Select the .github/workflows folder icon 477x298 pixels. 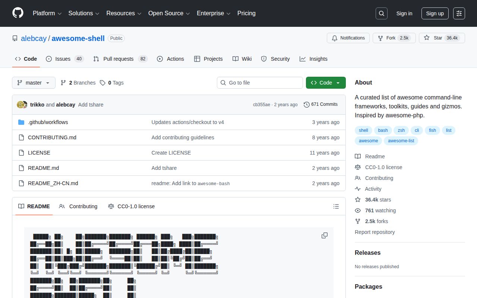21,122
